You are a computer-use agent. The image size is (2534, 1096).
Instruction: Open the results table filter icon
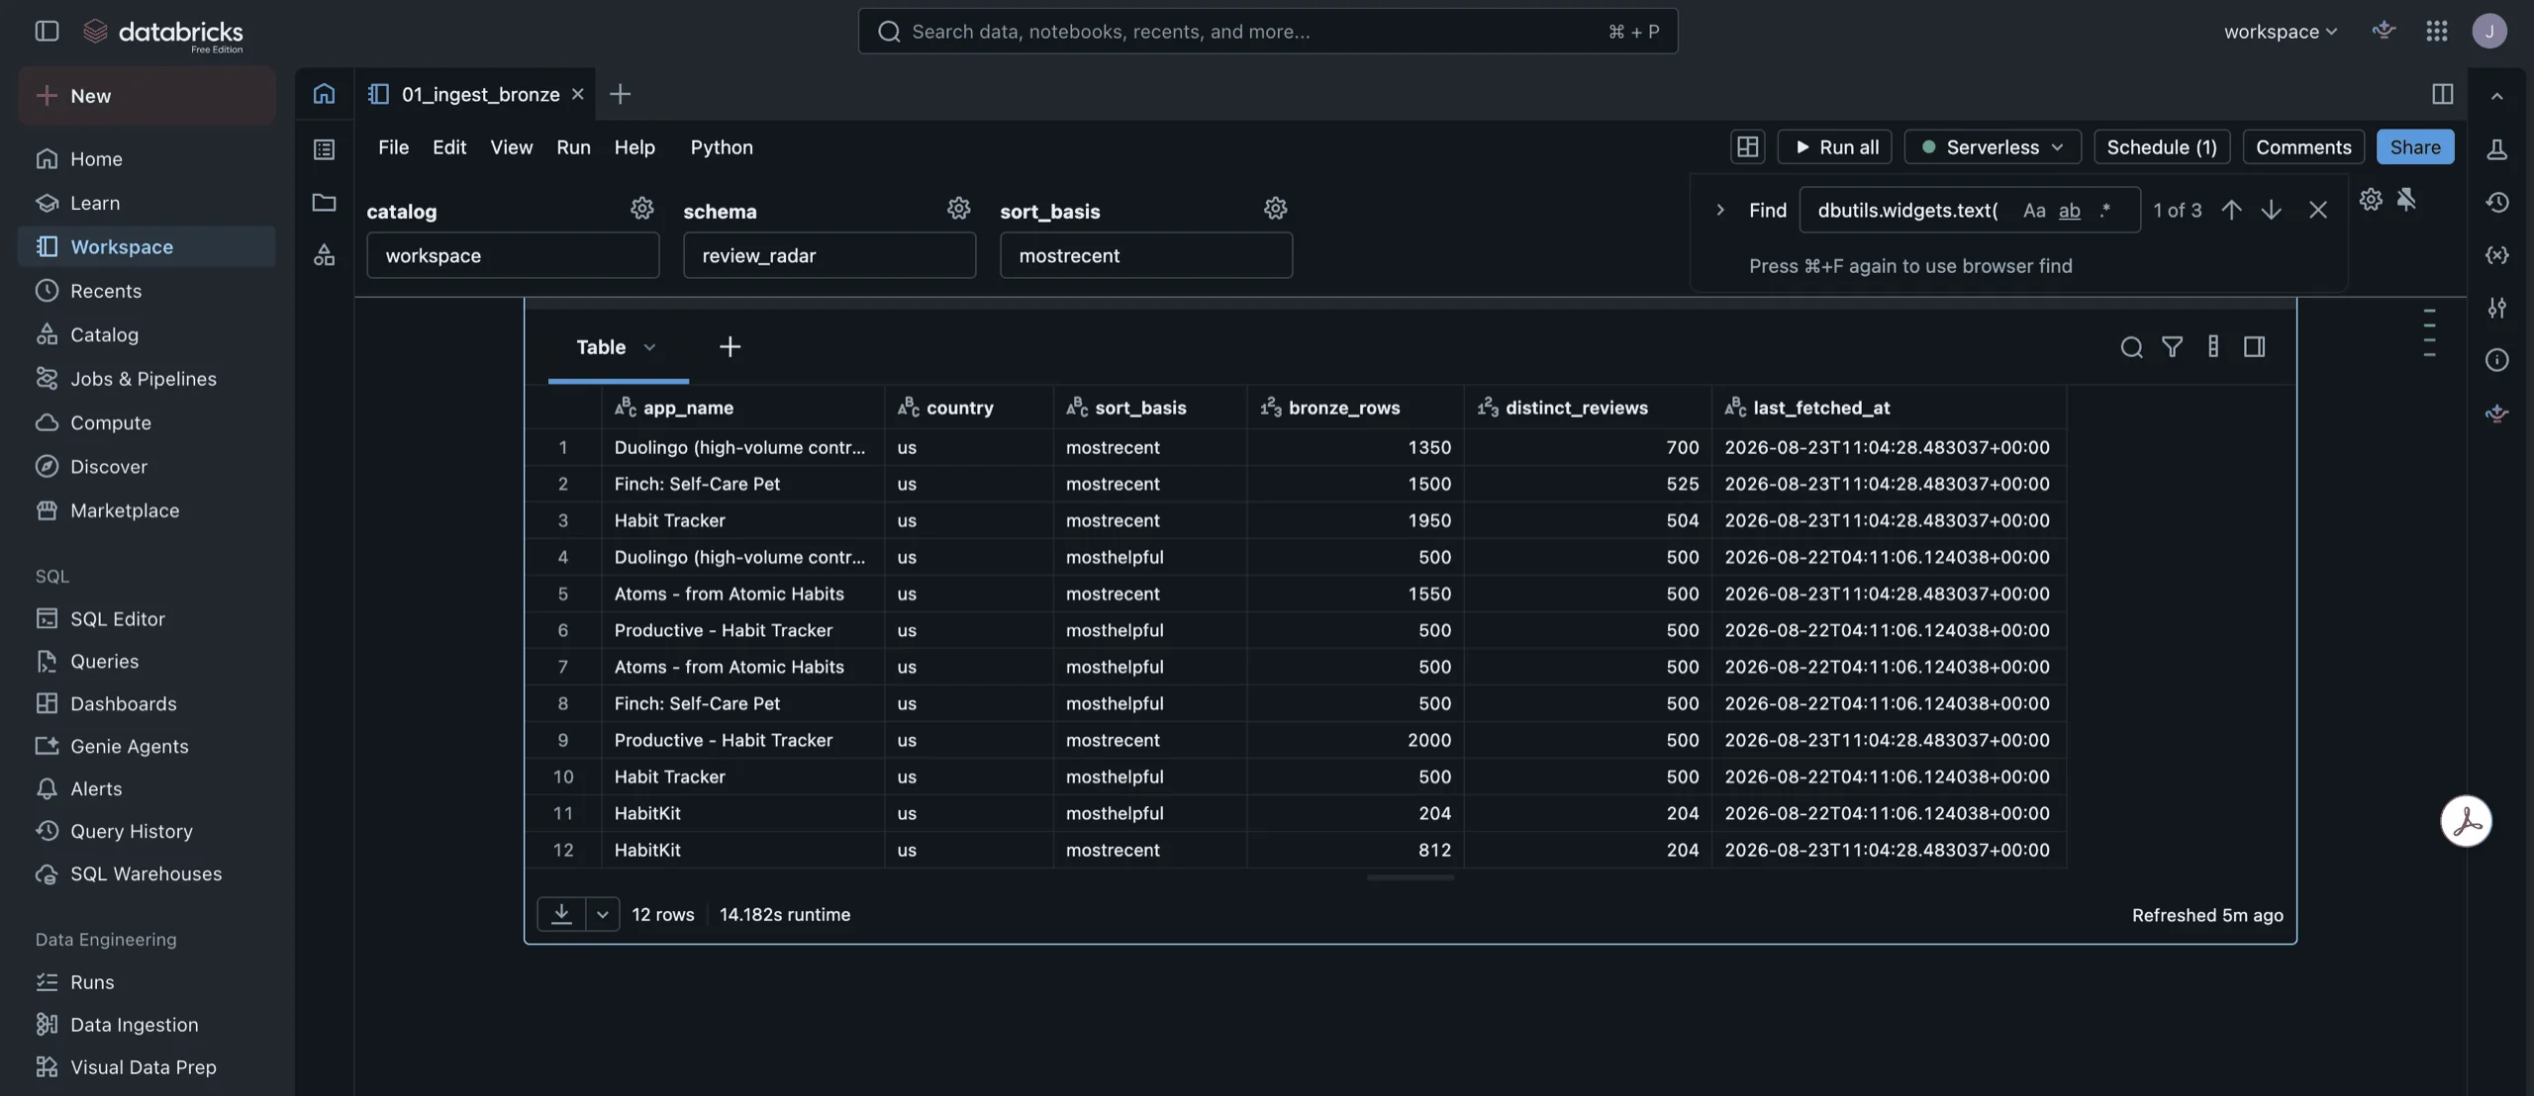2172,347
